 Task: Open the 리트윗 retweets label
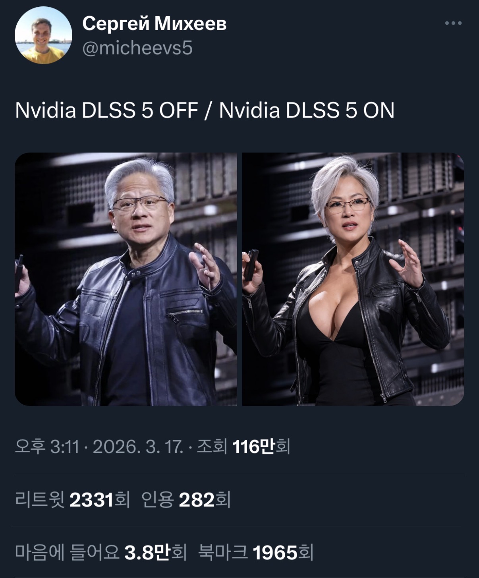coord(40,500)
